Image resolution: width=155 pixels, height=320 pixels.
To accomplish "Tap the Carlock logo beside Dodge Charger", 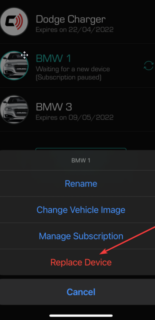I will click(x=14, y=22).
